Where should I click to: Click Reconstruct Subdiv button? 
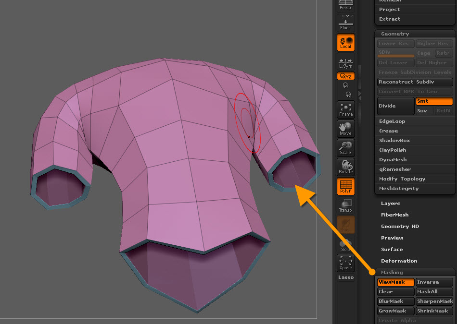coord(415,82)
